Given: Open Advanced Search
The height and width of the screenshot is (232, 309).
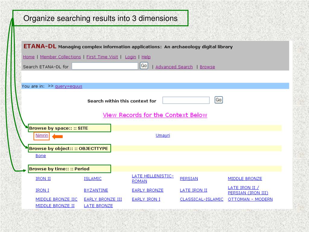Looking at the screenshot, I should [174, 67].
